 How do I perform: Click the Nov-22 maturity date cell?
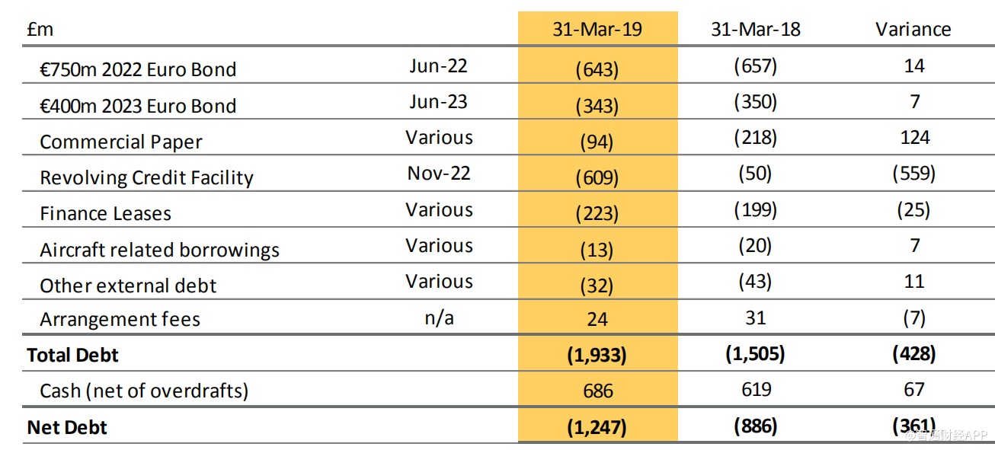[x=439, y=174]
